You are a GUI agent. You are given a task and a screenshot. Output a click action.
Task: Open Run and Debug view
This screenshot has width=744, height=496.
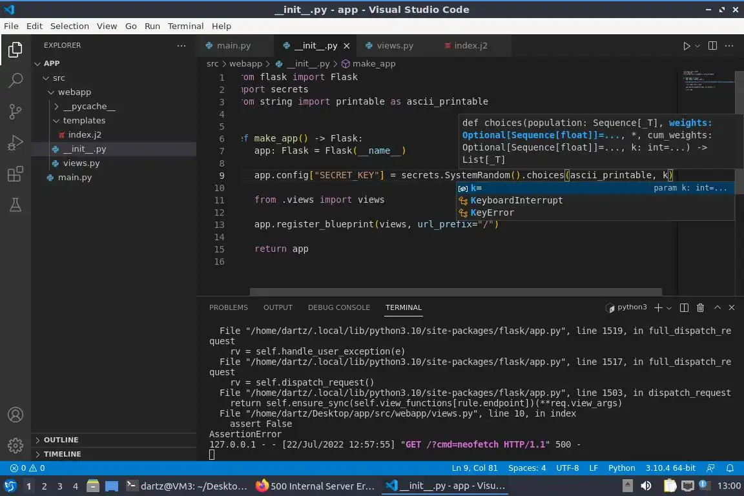pyautogui.click(x=15, y=142)
